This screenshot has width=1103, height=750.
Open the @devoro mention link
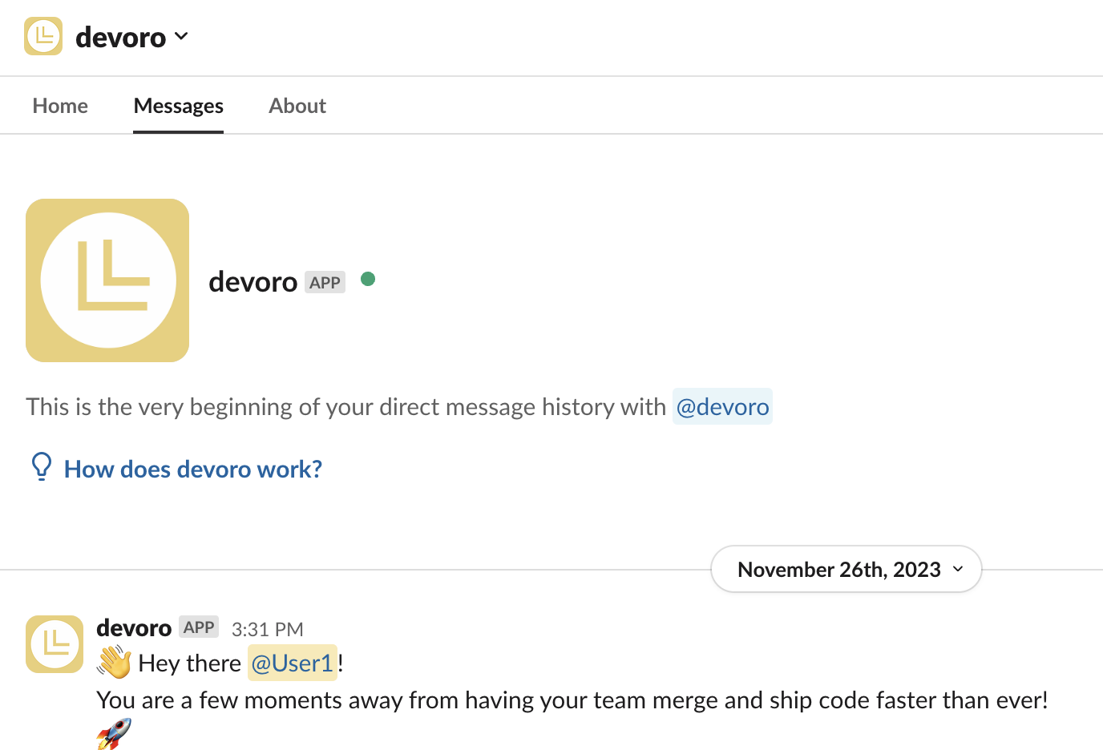(722, 407)
